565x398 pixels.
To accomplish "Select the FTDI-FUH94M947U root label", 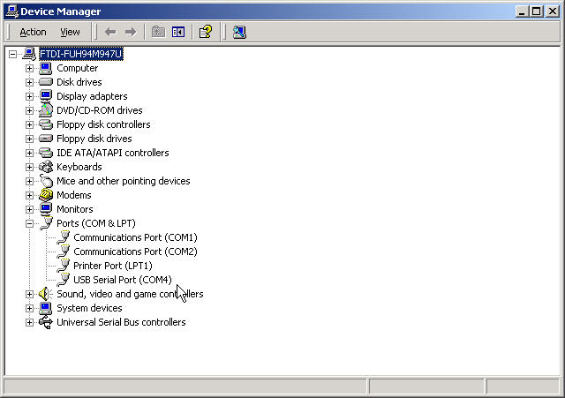I will (x=81, y=54).
